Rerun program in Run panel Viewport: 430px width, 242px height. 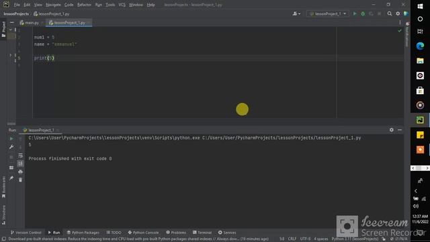click(11, 139)
